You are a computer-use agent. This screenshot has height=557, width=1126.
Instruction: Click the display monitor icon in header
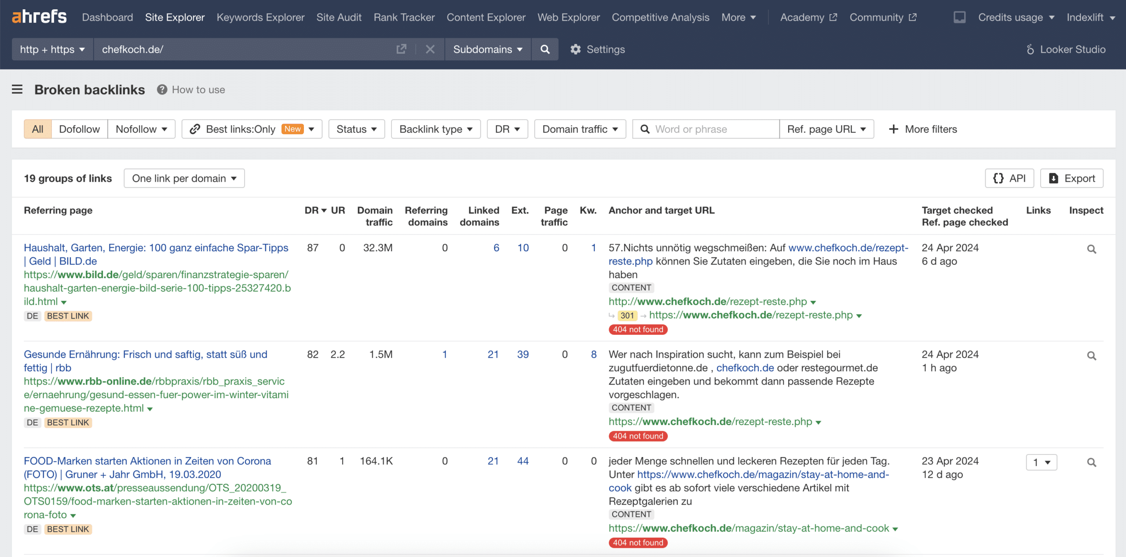[960, 17]
